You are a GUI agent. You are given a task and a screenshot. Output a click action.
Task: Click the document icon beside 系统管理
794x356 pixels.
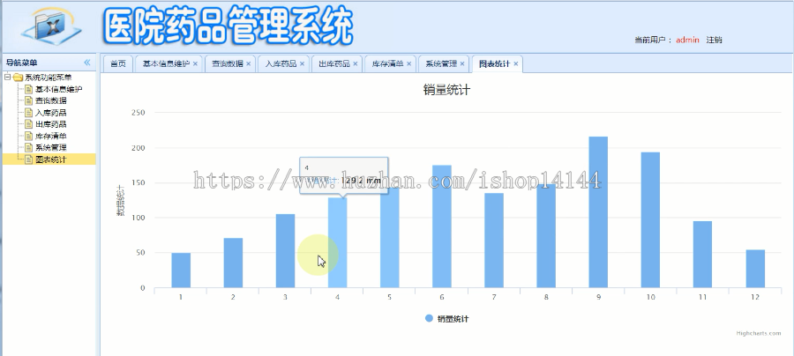[x=29, y=148]
